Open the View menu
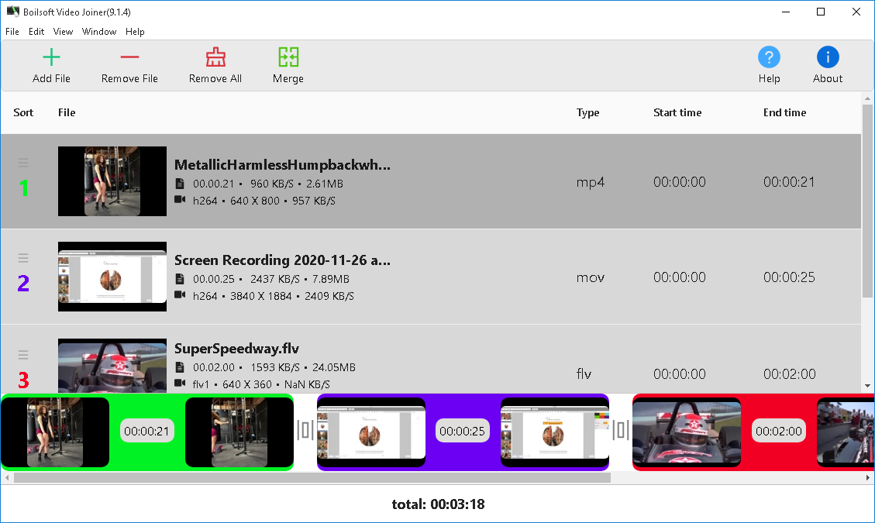The image size is (875, 523). click(63, 31)
